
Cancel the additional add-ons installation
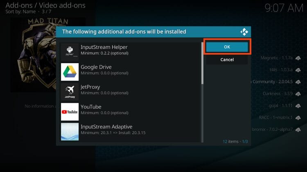[x=227, y=60]
